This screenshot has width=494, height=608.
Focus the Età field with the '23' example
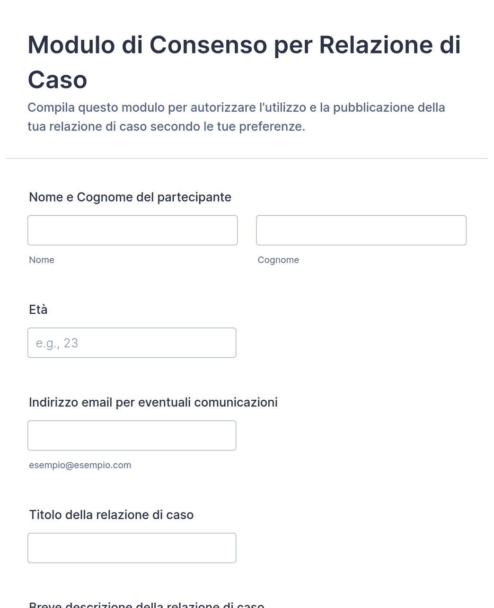point(132,343)
